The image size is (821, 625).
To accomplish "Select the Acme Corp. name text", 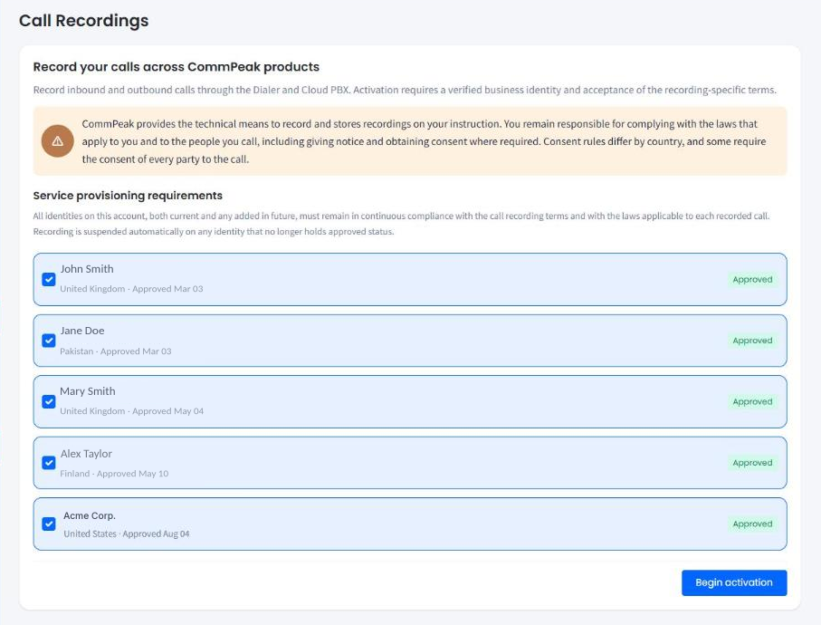I will [90, 515].
